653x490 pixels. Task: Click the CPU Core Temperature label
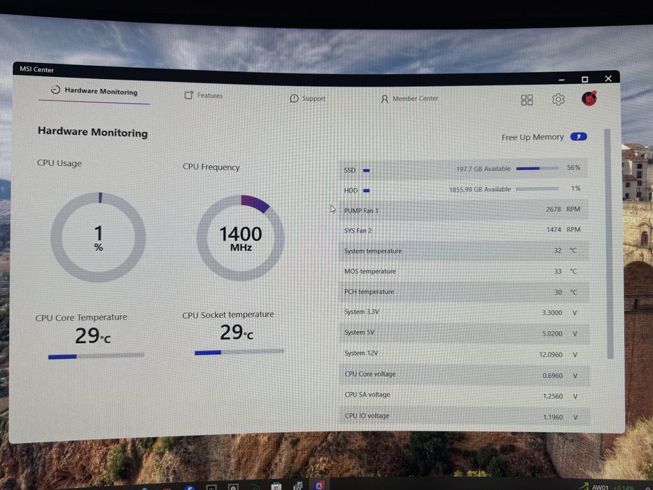[81, 318]
